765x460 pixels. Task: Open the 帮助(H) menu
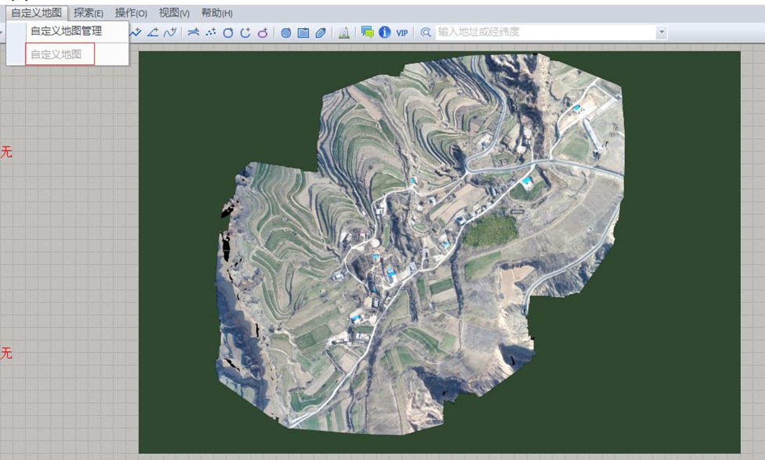217,13
